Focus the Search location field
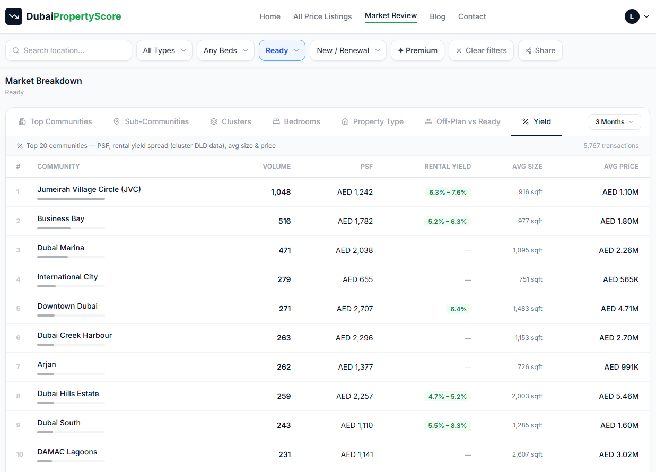Viewport: 656px width, 472px height. tap(68, 50)
